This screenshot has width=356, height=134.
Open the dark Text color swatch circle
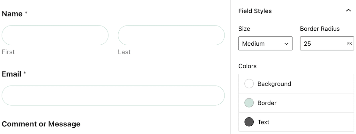coord(249,122)
